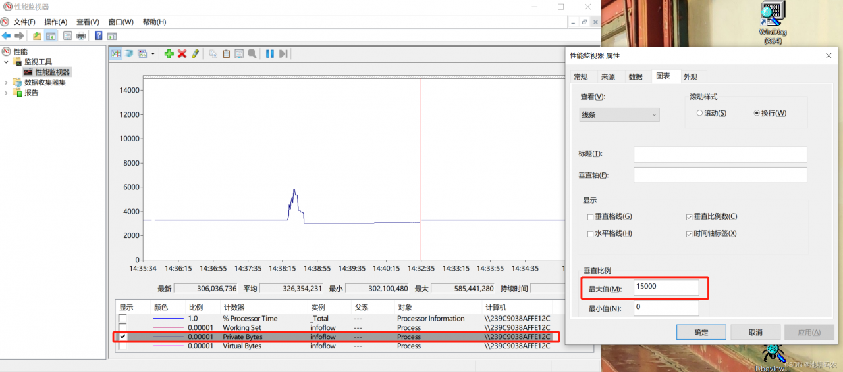Delete selected counter with the red X icon

(182, 54)
